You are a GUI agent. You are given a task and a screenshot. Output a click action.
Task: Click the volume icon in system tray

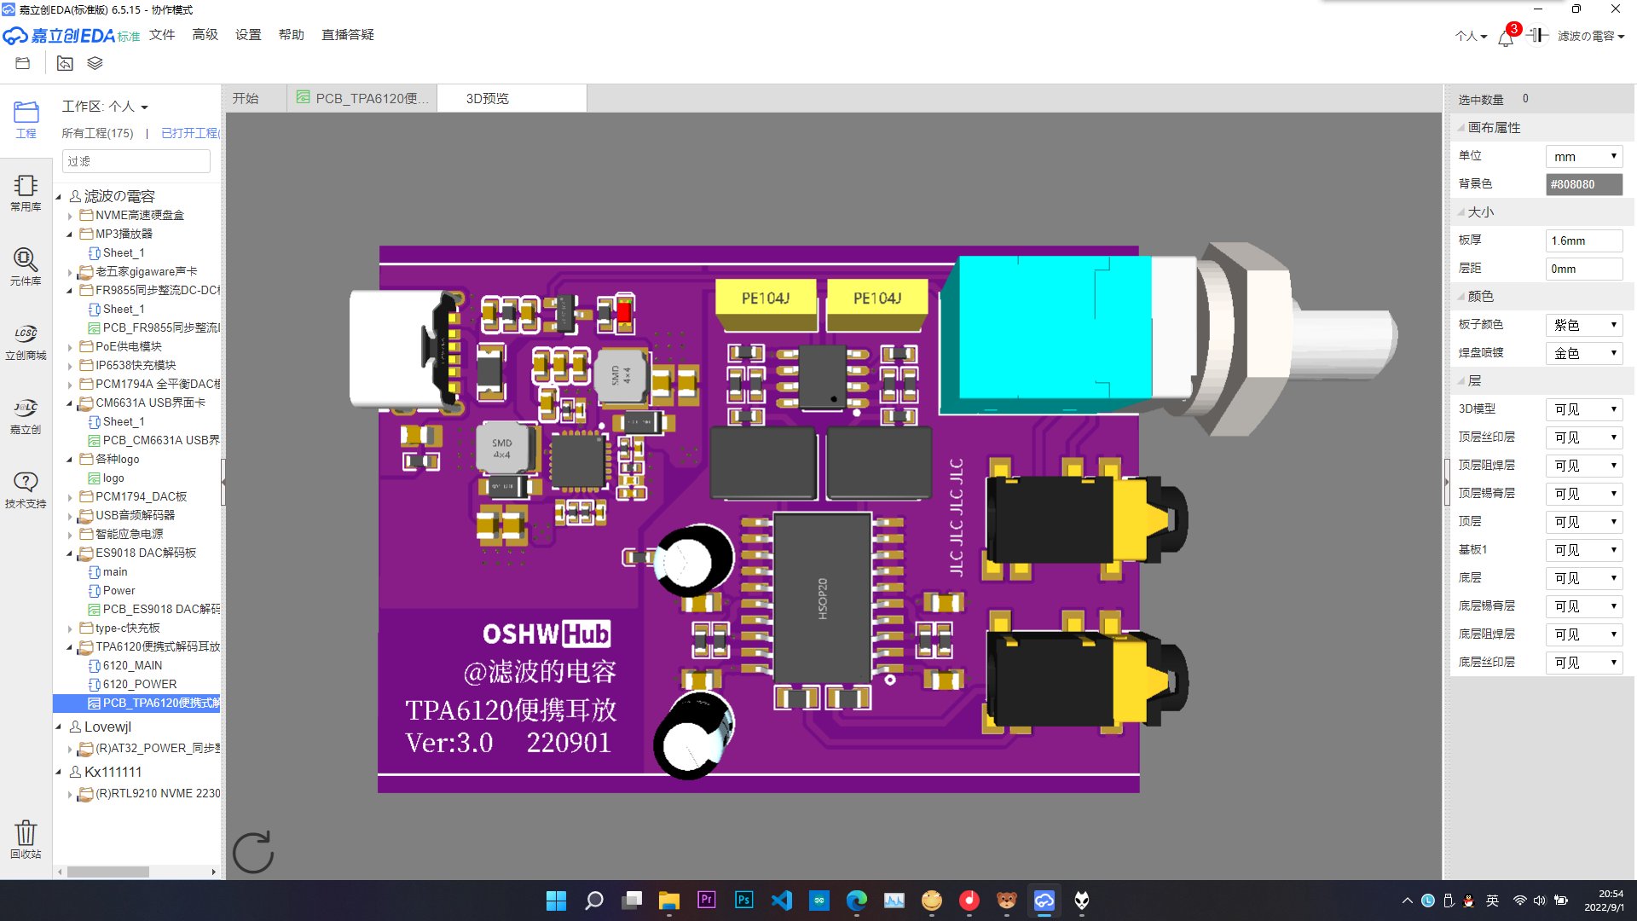click(x=1540, y=901)
